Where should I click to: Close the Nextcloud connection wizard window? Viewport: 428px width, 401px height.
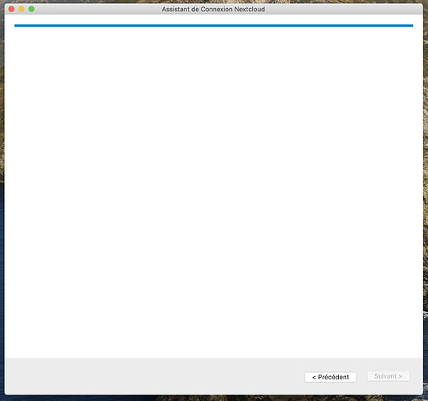coord(11,9)
